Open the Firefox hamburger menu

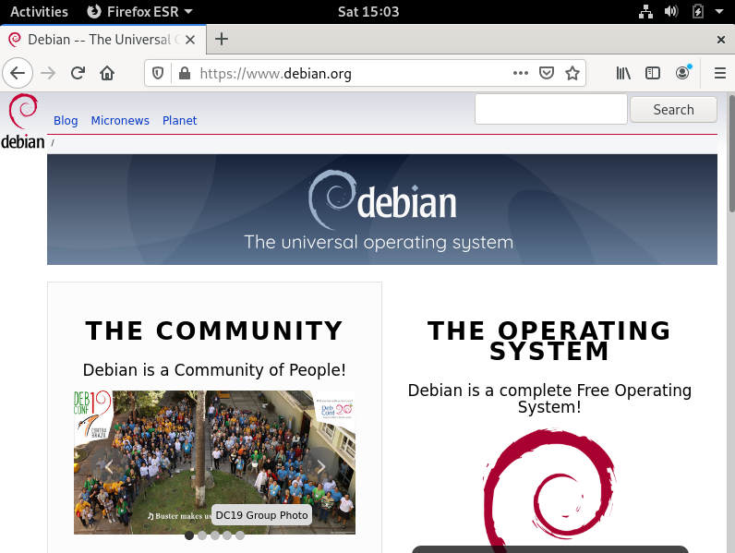coord(720,73)
